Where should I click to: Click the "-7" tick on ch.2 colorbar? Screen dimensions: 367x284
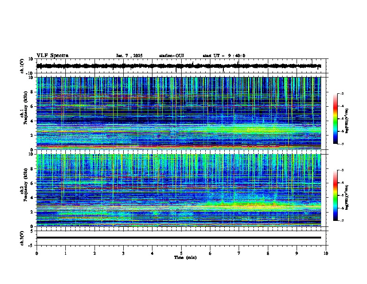coord(342,221)
